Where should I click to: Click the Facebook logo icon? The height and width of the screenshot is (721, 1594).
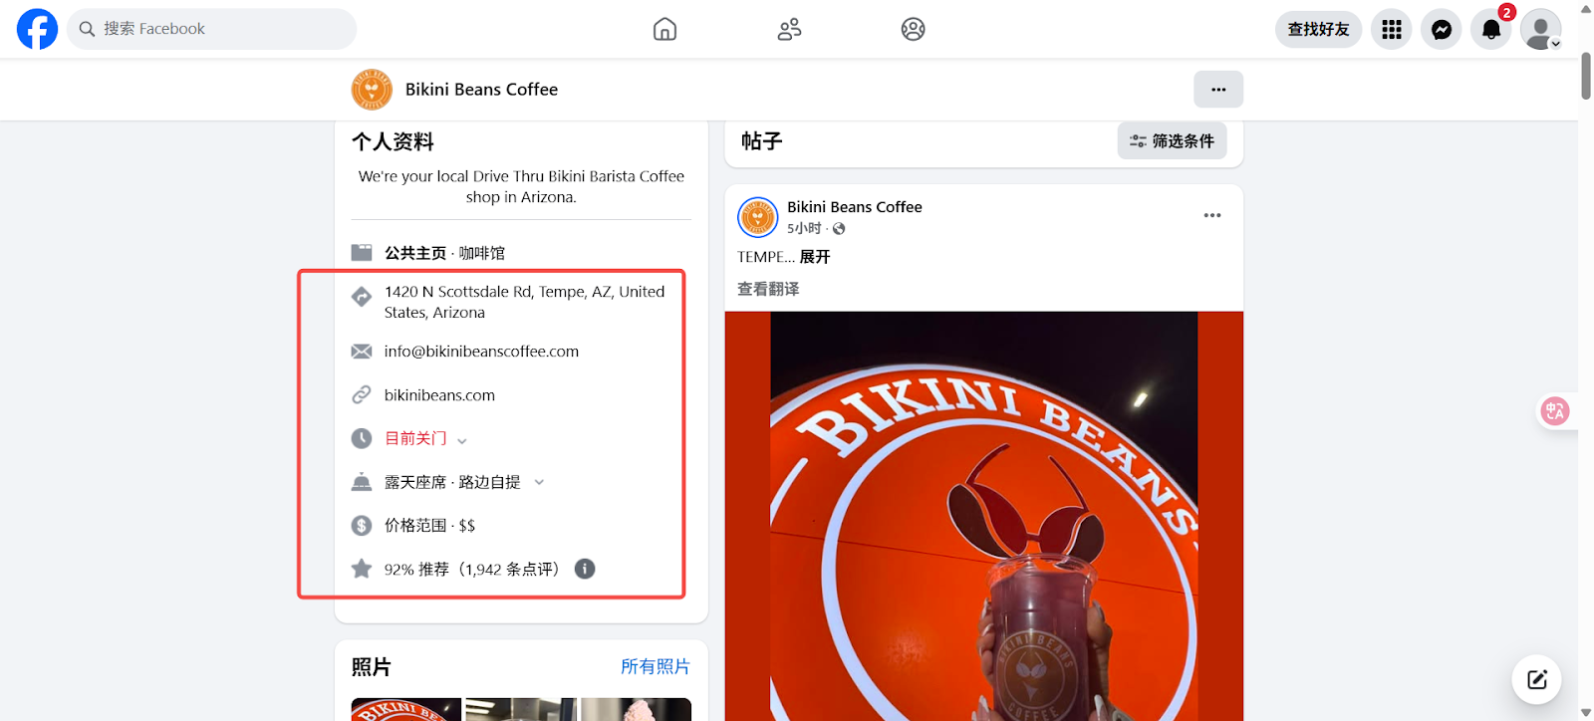(37, 29)
